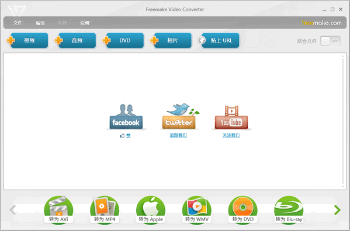This screenshot has height=231, width=350.
Task: Visit the freemake.com link
Action: (321, 23)
